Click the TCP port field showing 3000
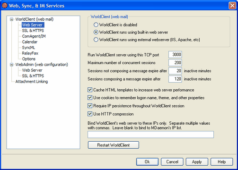 point(175,55)
